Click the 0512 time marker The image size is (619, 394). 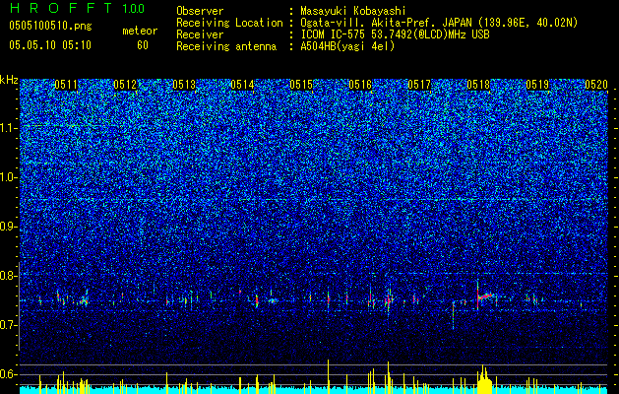[x=125, y=85]
